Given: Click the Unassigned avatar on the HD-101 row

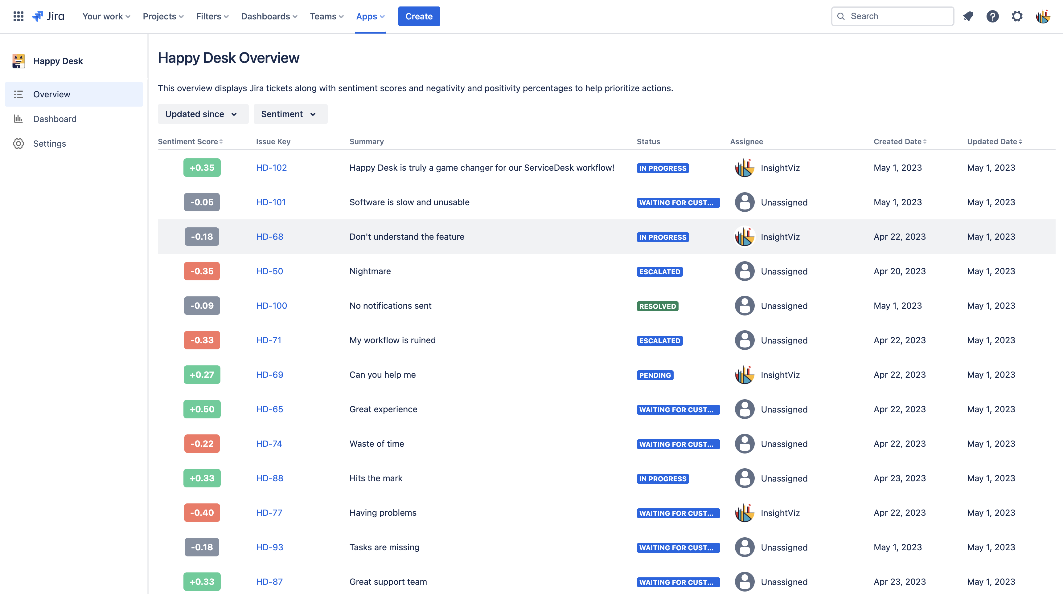Looking at the screenshot, I should (745, 202).
